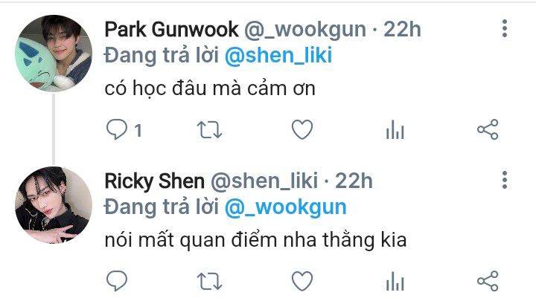Open more options for Ricky Shen's tweet
536x301 pixels.
pos(505,180)
